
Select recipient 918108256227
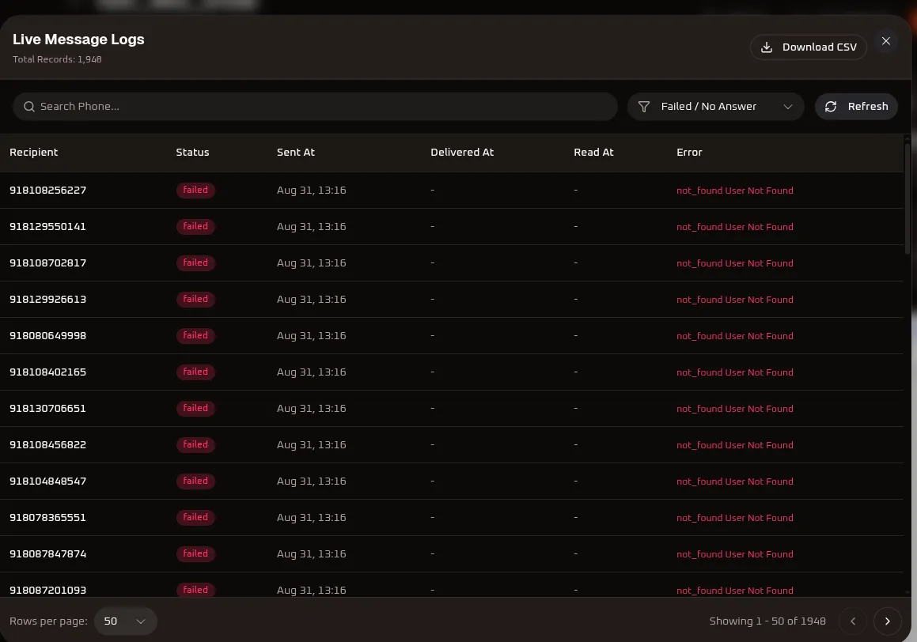click(x=48, y=191)
